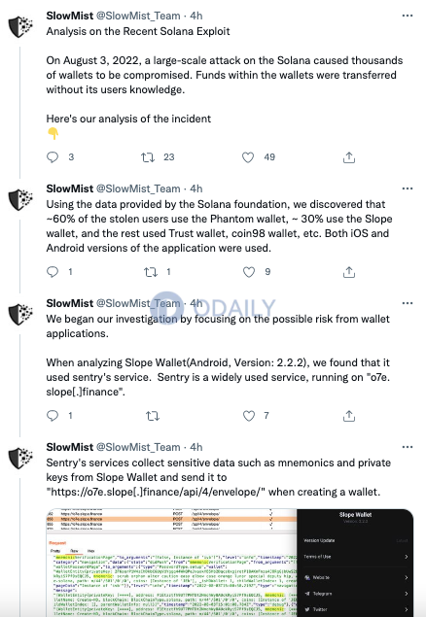Viewport: 426px width, 617px height.
Task: Open SlowMist name link on last tweet
Action: click(x=70, y=447)
